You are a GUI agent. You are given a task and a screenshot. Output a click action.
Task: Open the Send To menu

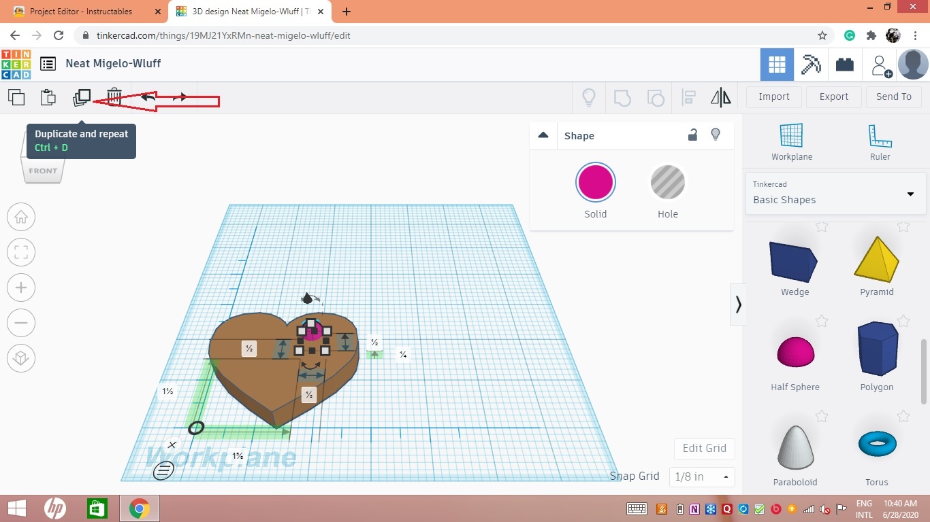[894, 97]
